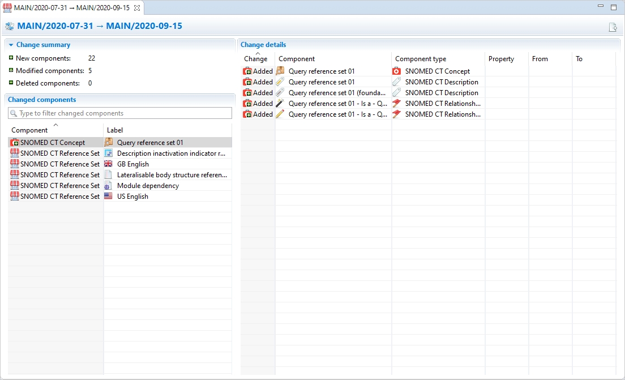Click the Lateralisable body structure document icon
Viewport: 625px width, 380px height.
108,175
